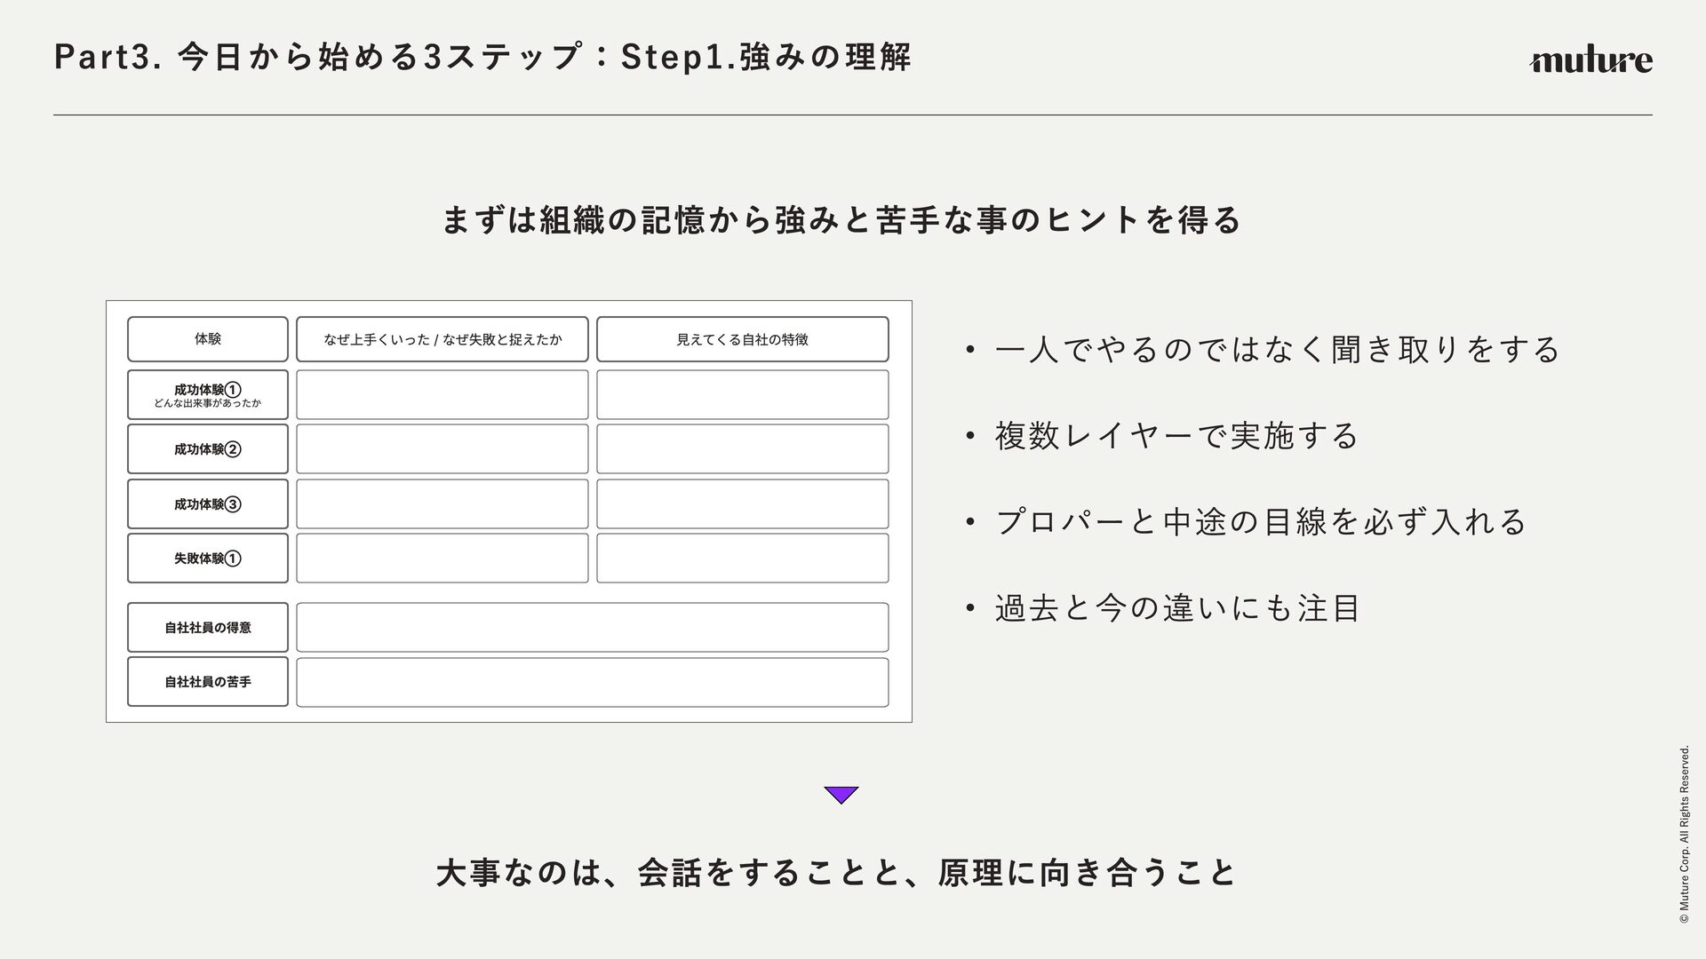Click the 成功体験② label box
The height and width of the screenshot is (959, 1706).
click(208, 449)
